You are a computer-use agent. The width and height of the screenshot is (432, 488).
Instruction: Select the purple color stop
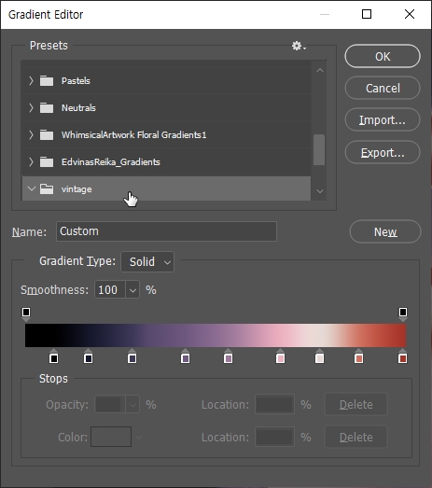tap(186, 357)
